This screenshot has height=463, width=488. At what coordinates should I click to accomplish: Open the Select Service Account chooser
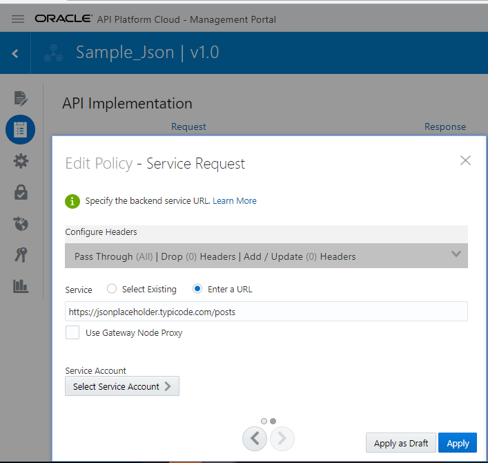tap(122, 386)
